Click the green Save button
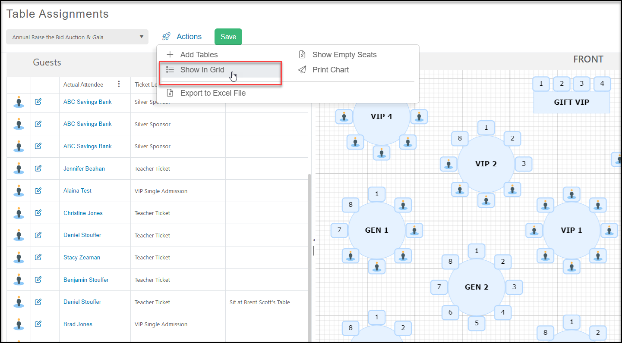622x343 pixels. [x=228, y=37]
